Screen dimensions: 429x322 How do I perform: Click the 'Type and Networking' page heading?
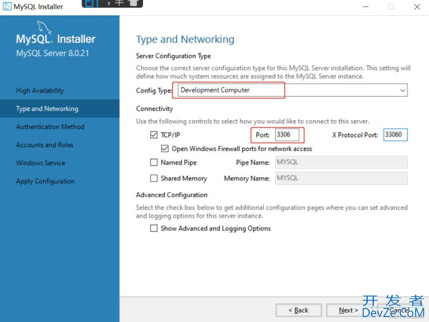coord(185,39)
